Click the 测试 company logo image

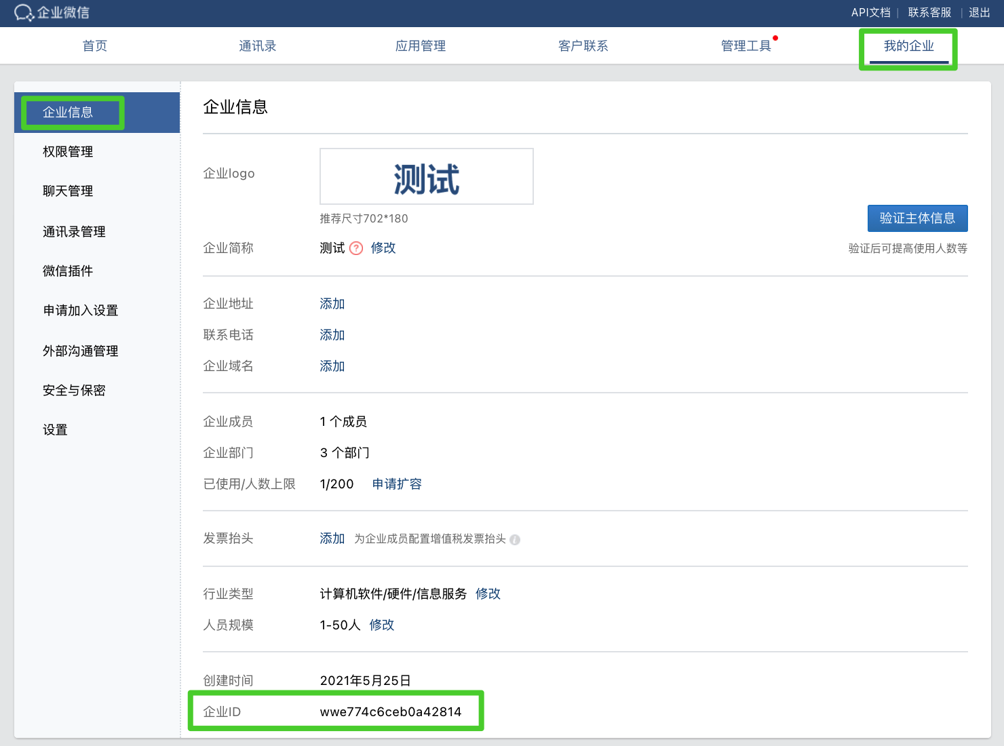426,177
